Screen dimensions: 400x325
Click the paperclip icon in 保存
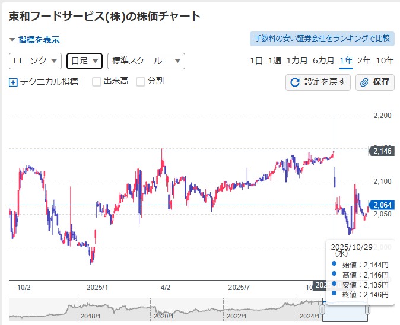click(364, 82)
